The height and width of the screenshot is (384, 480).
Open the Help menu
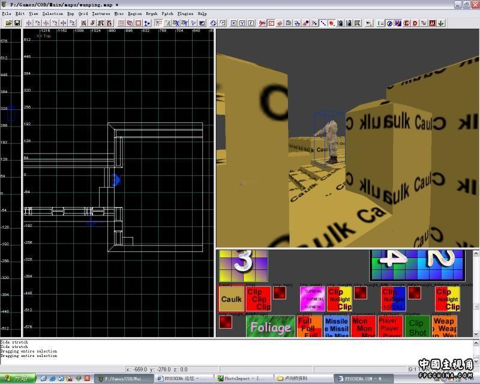[x=202, y=13]
